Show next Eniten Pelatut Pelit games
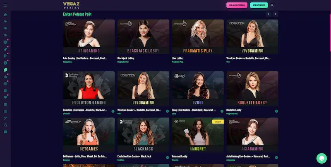Image resolution: width=331 pixels, height=167 pixels. [x=275, y=14]
